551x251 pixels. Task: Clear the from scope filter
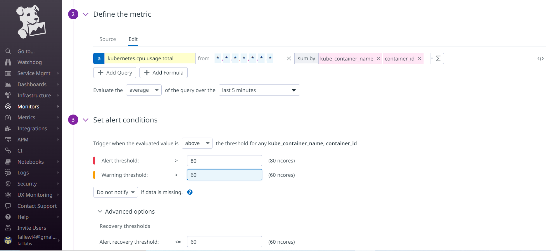[x=289, y=58]
